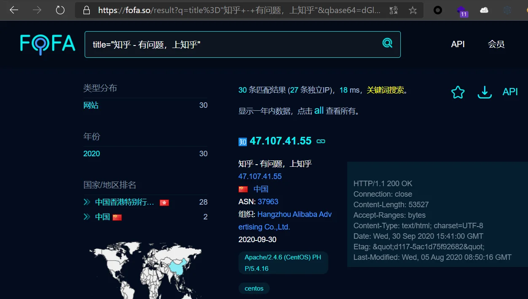Filter by 中国 in region ranking
The width and height of the screenshot is (528, 299).
tap(102, 217)
